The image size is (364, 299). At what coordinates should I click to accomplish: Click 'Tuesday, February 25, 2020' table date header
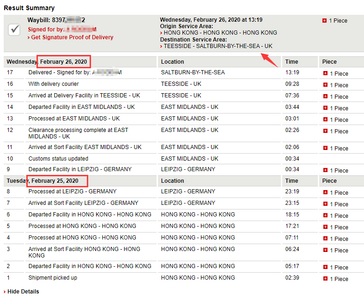click(x=42, y=181)
